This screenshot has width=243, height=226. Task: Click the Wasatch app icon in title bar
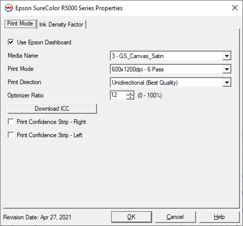(x=9, y=8)
